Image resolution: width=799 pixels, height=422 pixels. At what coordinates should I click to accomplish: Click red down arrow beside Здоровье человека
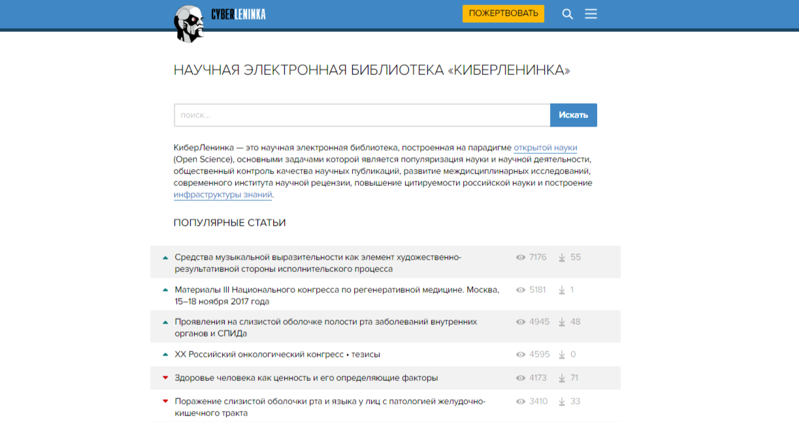[165, 378]
